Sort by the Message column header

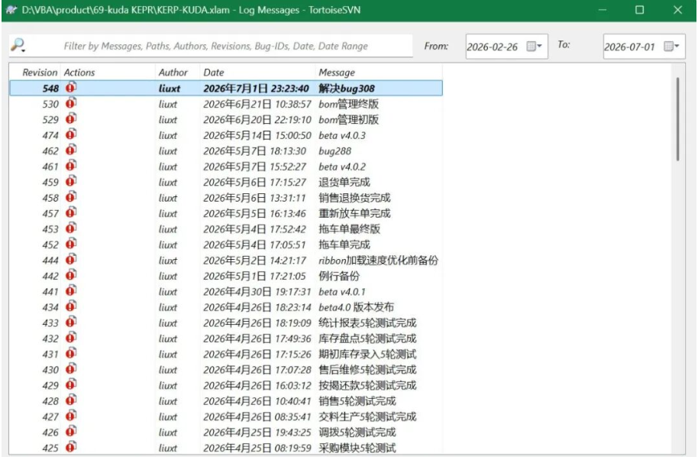point(337,72)
